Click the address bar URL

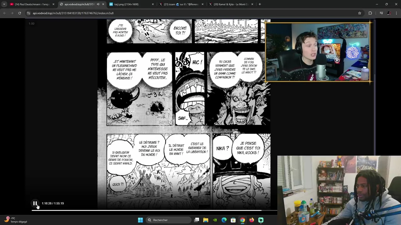[73, 13]
